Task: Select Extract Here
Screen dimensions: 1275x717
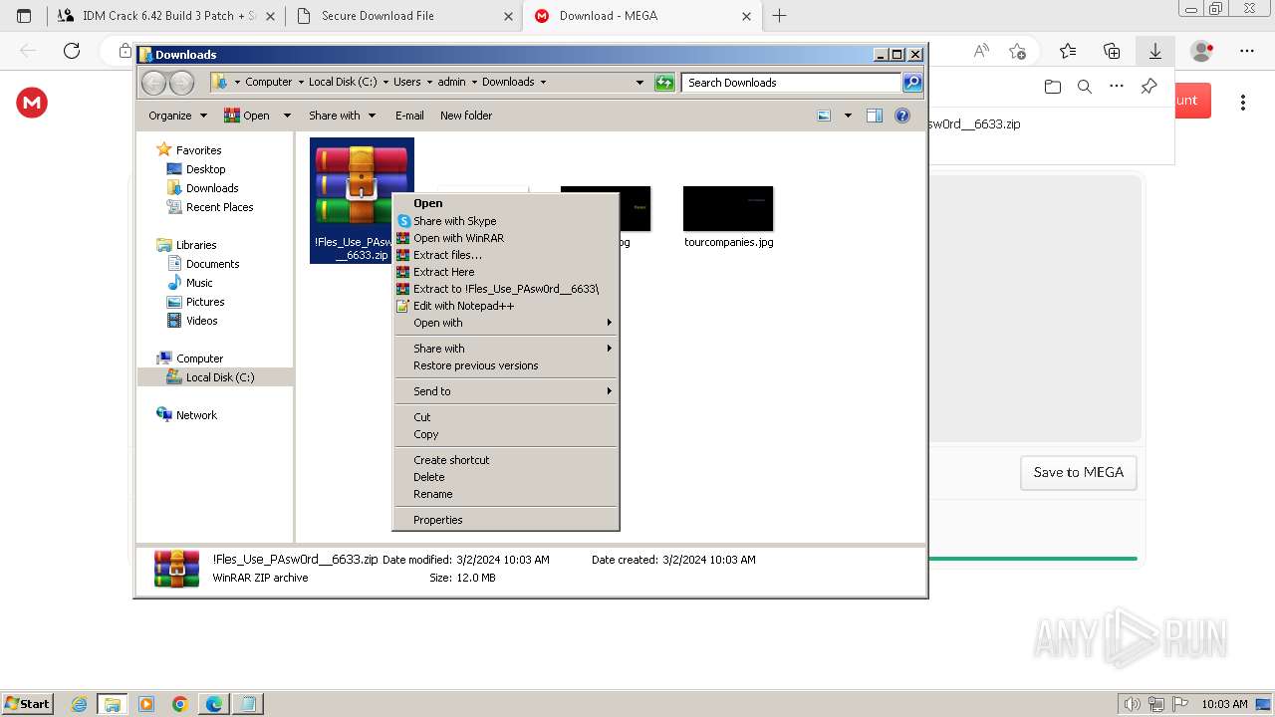Action: tap(506, 272)
